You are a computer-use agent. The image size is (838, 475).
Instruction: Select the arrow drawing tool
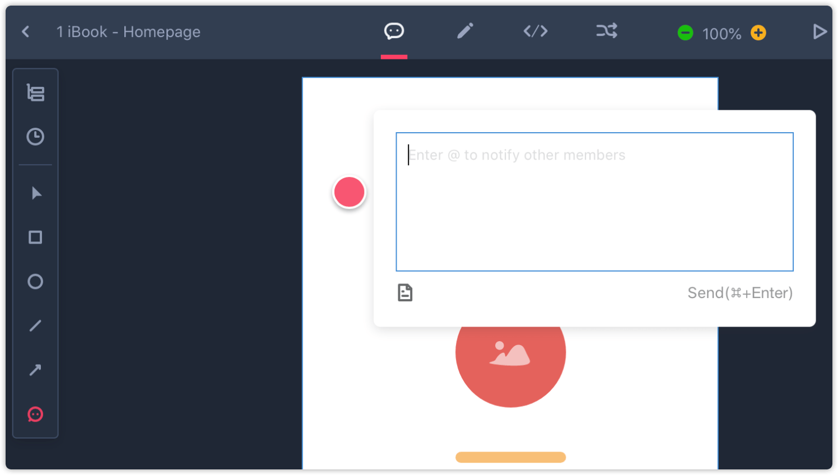coord(35,370)
